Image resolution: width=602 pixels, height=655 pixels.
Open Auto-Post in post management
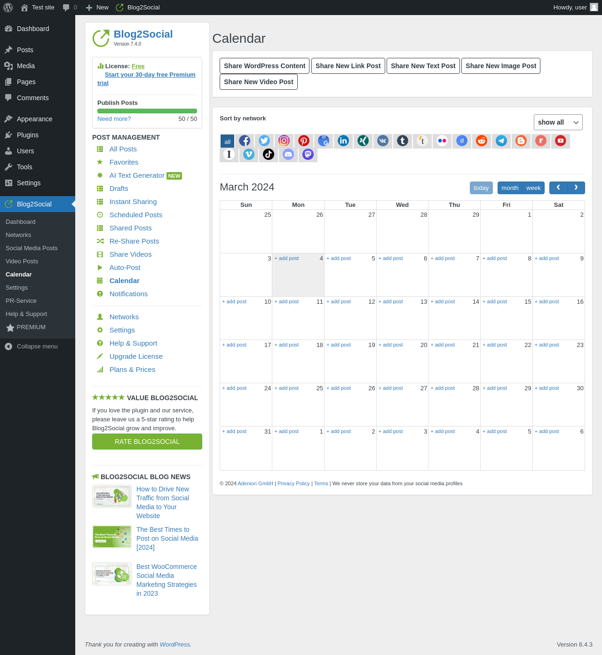[125, 268]
